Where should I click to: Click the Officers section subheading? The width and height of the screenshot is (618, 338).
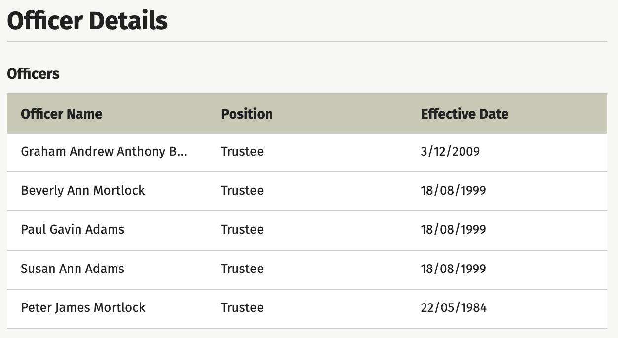pyautogui.click(x=33, y=74)
